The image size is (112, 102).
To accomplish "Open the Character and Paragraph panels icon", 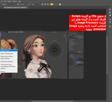I will point(60,4).
